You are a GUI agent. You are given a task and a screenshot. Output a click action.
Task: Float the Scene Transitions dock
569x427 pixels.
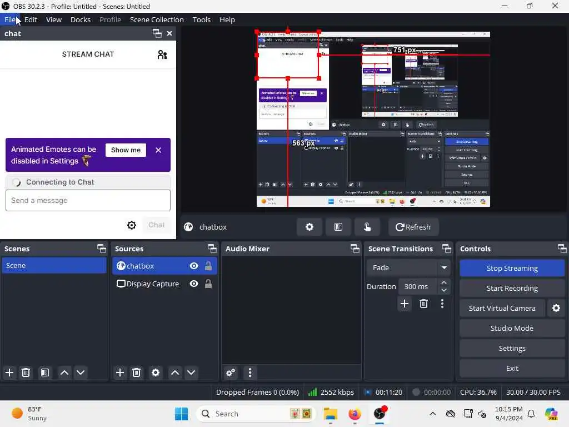(447, 249)
